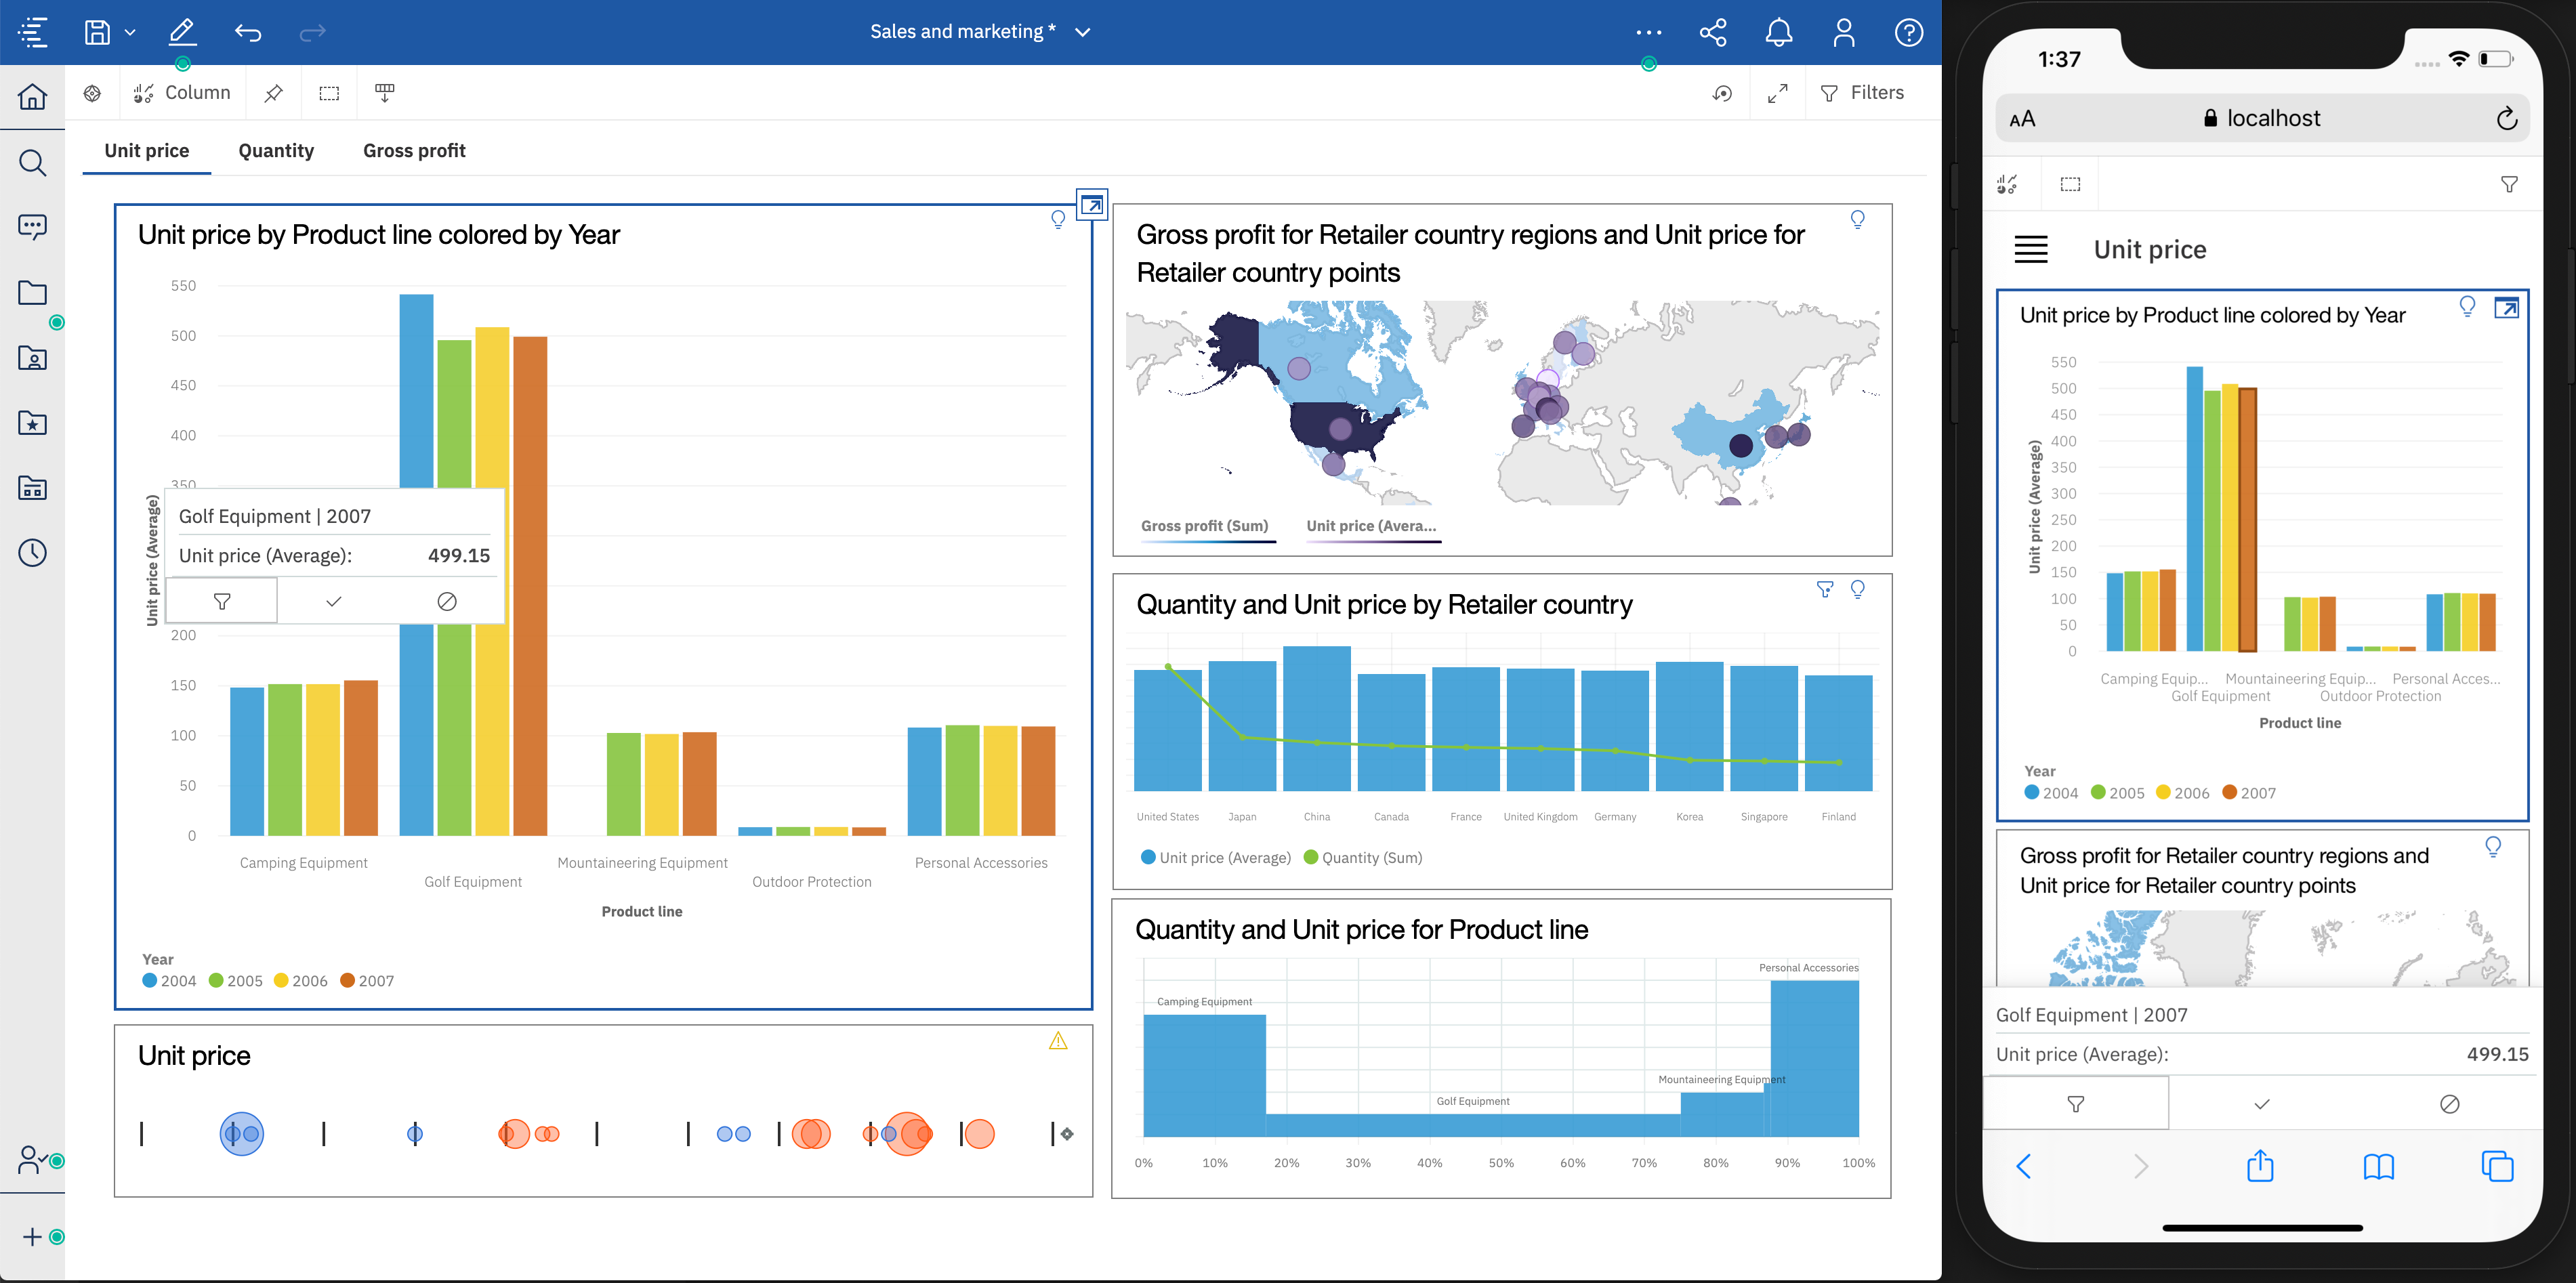The height and width of the screenshot is (1283, 2576).
Task: Open the Help question mark icon
Action: [x=1908, y=32]
